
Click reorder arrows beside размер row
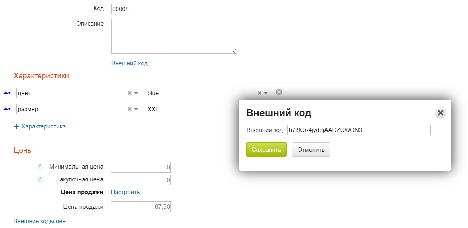click(7, 109)
